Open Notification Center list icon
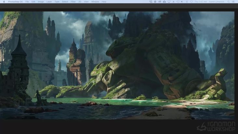The image size is (238, 134). pyautogui.click(x=233, y=2)
